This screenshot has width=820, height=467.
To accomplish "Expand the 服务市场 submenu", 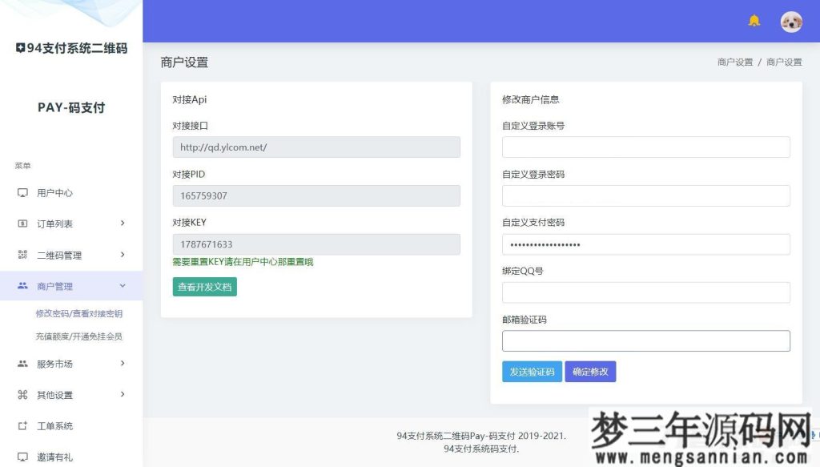I will (123, 363).
